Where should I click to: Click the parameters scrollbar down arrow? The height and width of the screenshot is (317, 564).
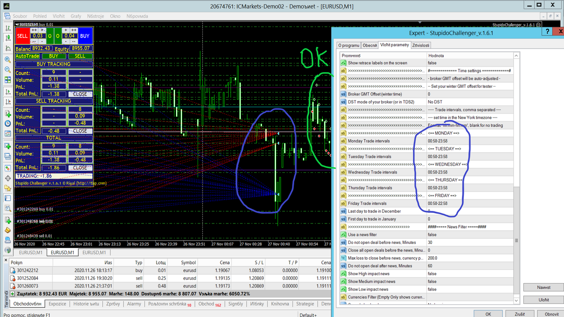pos(516,301)
